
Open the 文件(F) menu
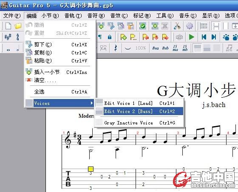[x=12, y=16]
